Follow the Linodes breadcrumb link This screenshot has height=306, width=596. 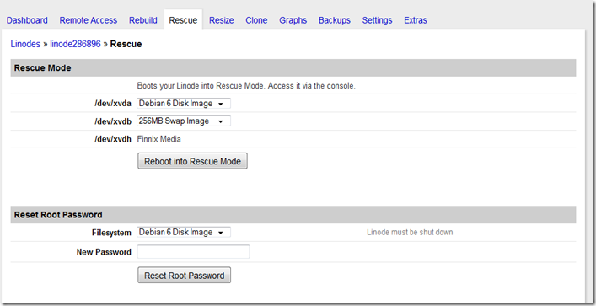tap(25, 44)
